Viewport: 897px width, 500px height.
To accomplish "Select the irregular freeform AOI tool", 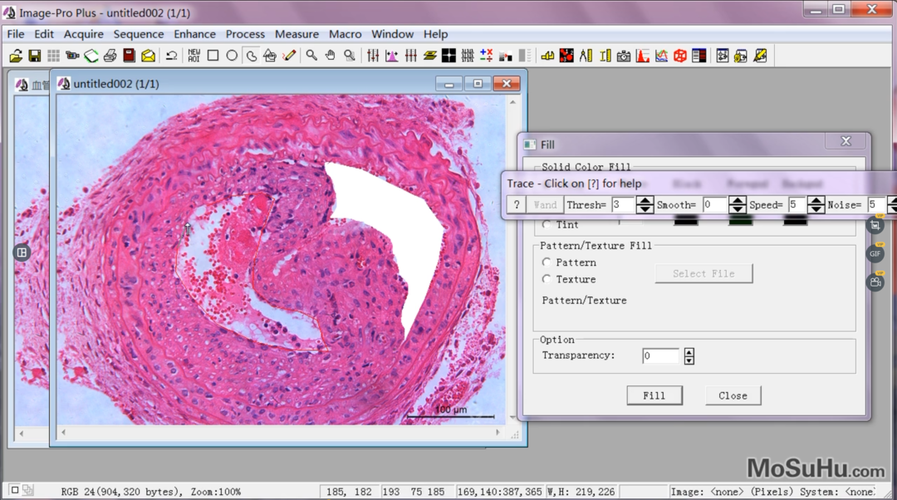I will tap(251, 56).
